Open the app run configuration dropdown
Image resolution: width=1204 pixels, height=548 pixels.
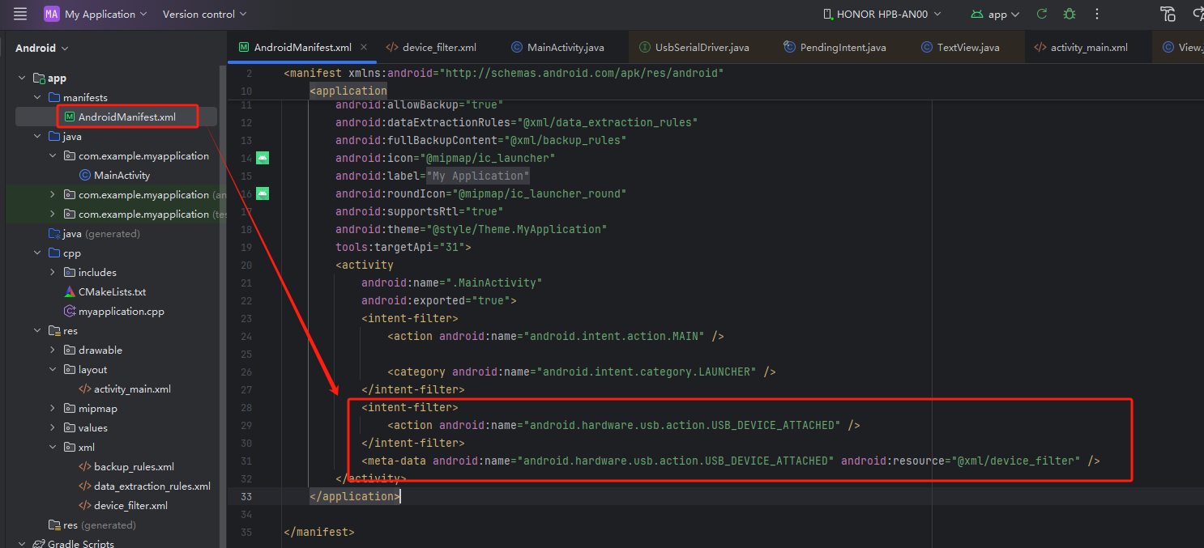tap(996, 14)
